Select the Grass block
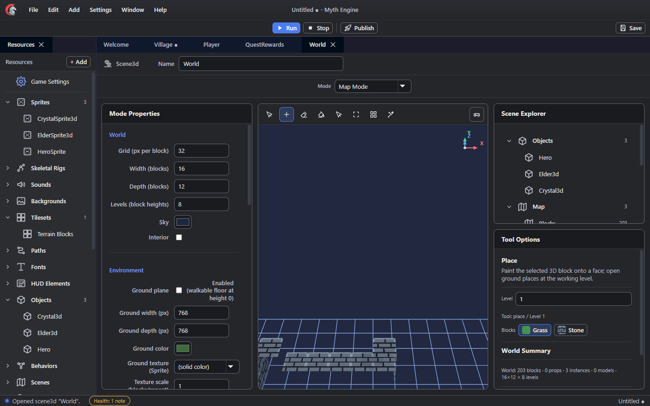Viewport: 650px width, 406px height. click(x=535, y=330)
